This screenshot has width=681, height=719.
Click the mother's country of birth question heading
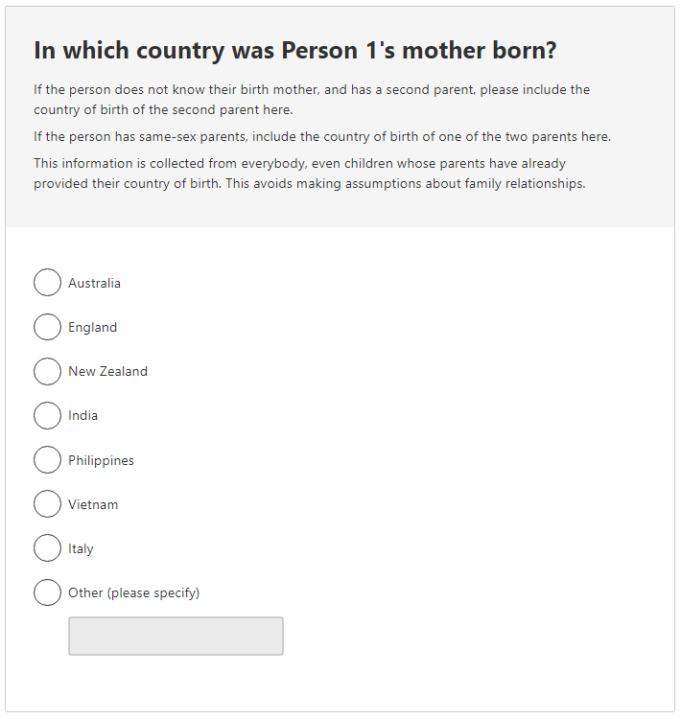tap(294, 51)
